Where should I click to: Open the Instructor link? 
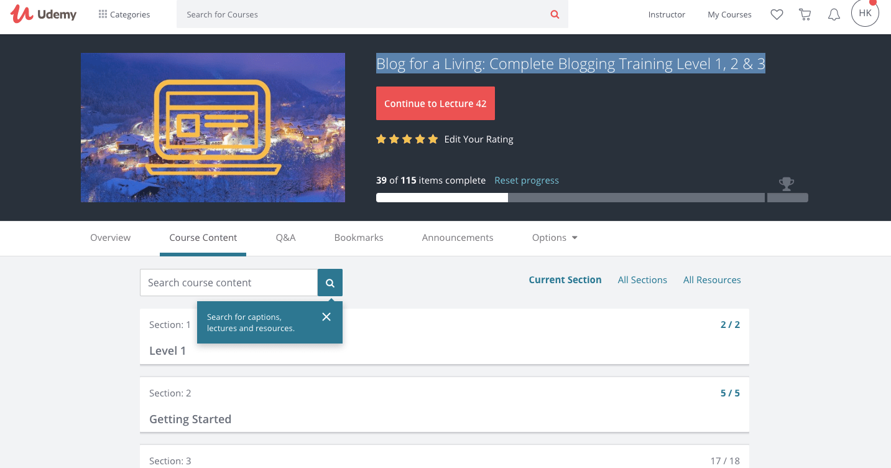(667, 14)
